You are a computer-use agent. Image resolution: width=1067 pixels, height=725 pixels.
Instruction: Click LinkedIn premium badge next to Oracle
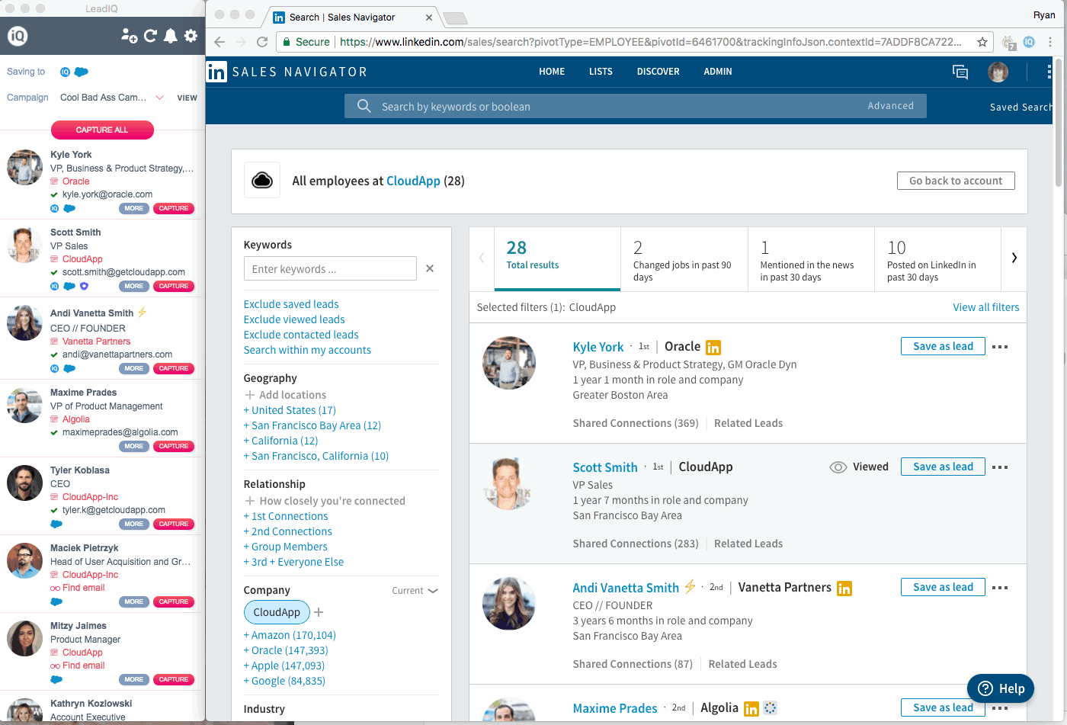click(x=713, y=348)
